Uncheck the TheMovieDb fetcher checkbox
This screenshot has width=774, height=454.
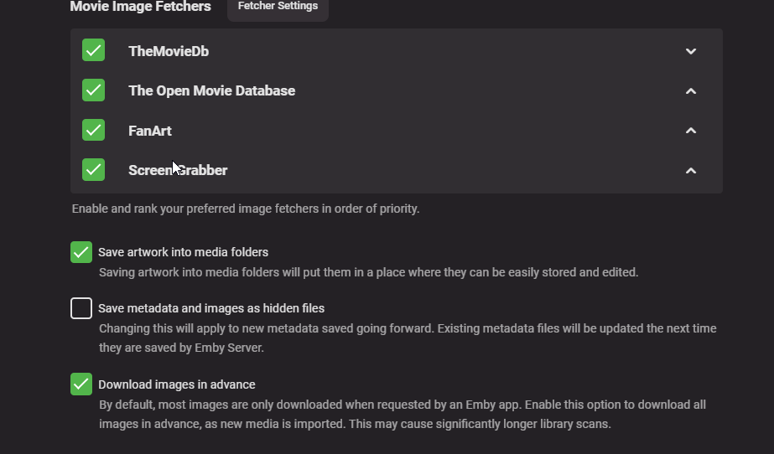pos(94,50)
